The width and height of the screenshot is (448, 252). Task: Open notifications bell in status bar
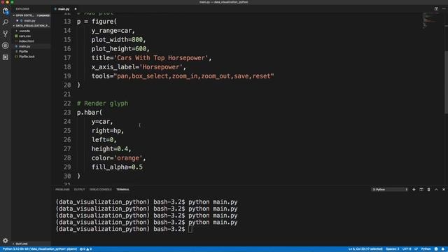tap(443, 249)
